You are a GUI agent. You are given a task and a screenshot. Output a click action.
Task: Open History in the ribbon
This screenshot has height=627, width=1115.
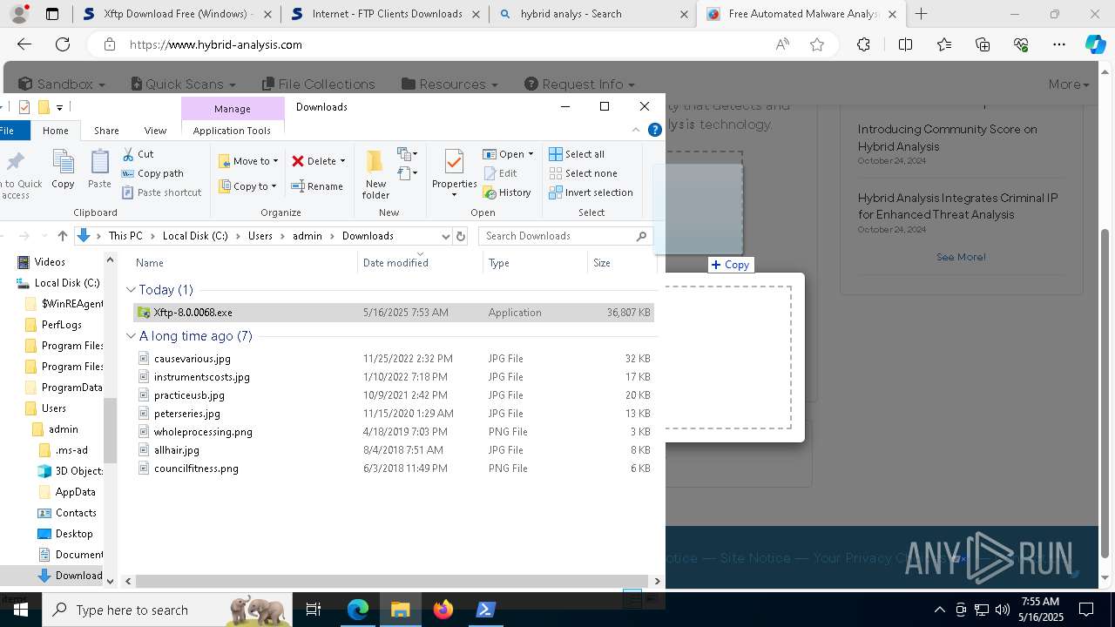507,192
